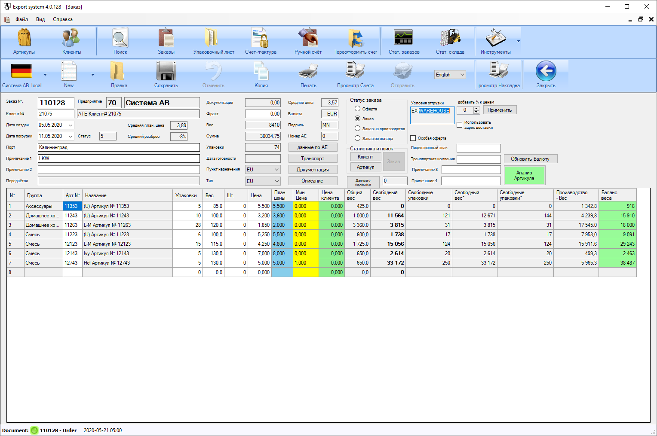The width and height of the screenshot is (657, 436).
Task: Click the Закрыть back-arrow icon
Action: pos(546,71)
